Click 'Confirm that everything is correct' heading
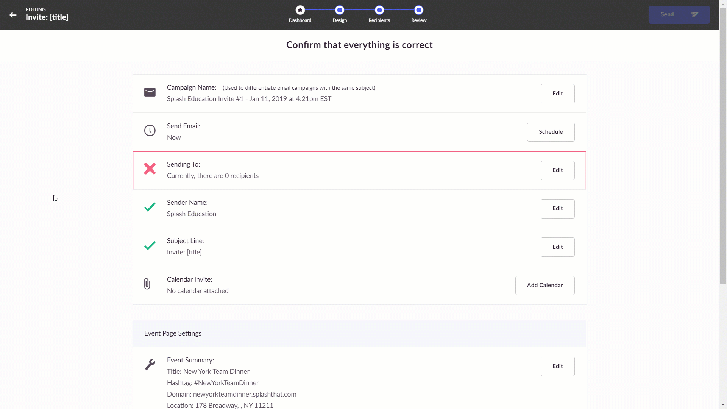The image size is (727, 409). 359,45
